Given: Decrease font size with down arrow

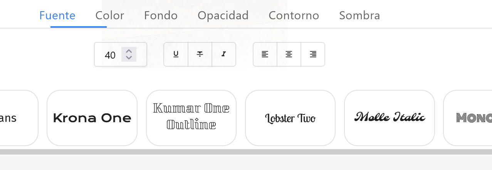Looking at the screenshot, I should pos(129,58).
